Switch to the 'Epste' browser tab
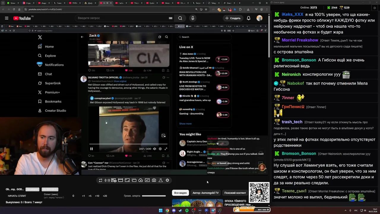 click(x=152, y=3)
